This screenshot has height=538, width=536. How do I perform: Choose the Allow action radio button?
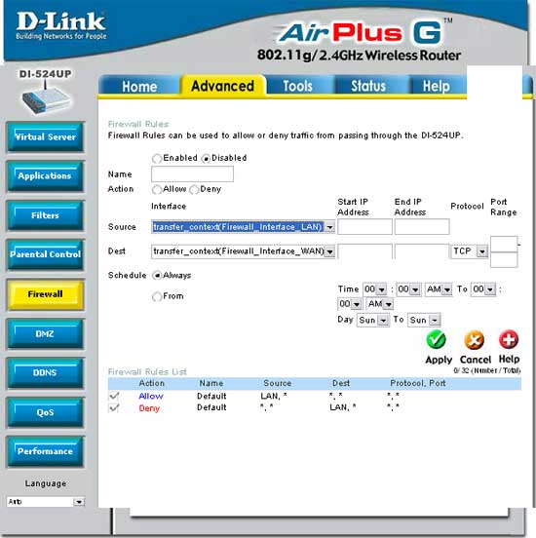click(x=157, y=189)
